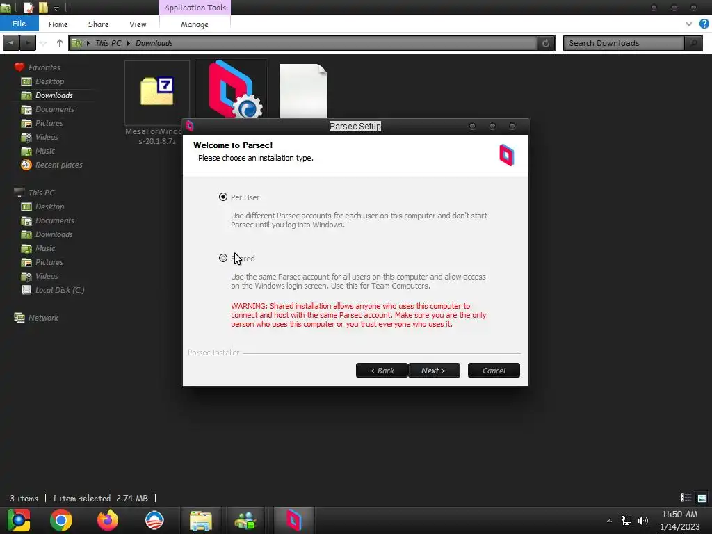Expand the ribbon with the chevron
The image size is (712, 534).
click(x=689, y=24)
